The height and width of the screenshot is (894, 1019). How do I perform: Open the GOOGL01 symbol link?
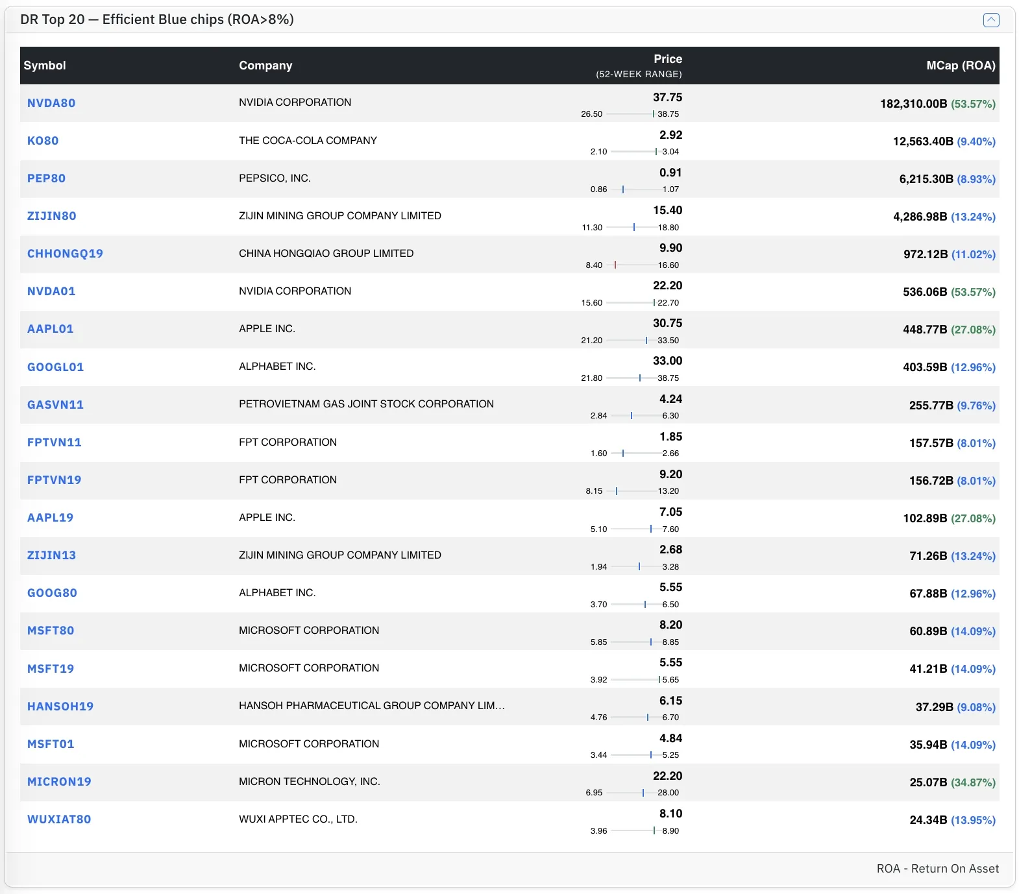point(55,367)
